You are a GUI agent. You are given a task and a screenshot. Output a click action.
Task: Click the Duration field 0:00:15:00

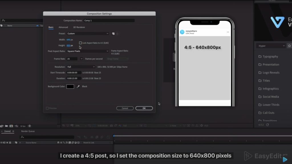click(x=74, y=78)
